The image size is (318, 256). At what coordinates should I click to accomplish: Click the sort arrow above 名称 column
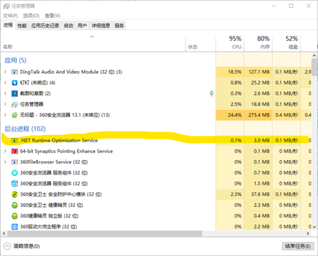(x=92, y=37)
